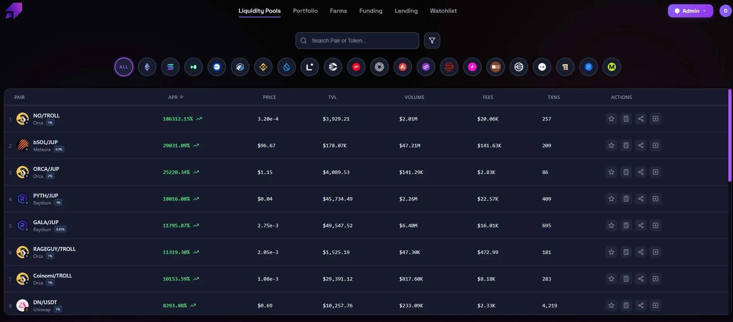Select the white sunburst chain filter icon
Screen dimensions: 733x322
tap(379, 67)
